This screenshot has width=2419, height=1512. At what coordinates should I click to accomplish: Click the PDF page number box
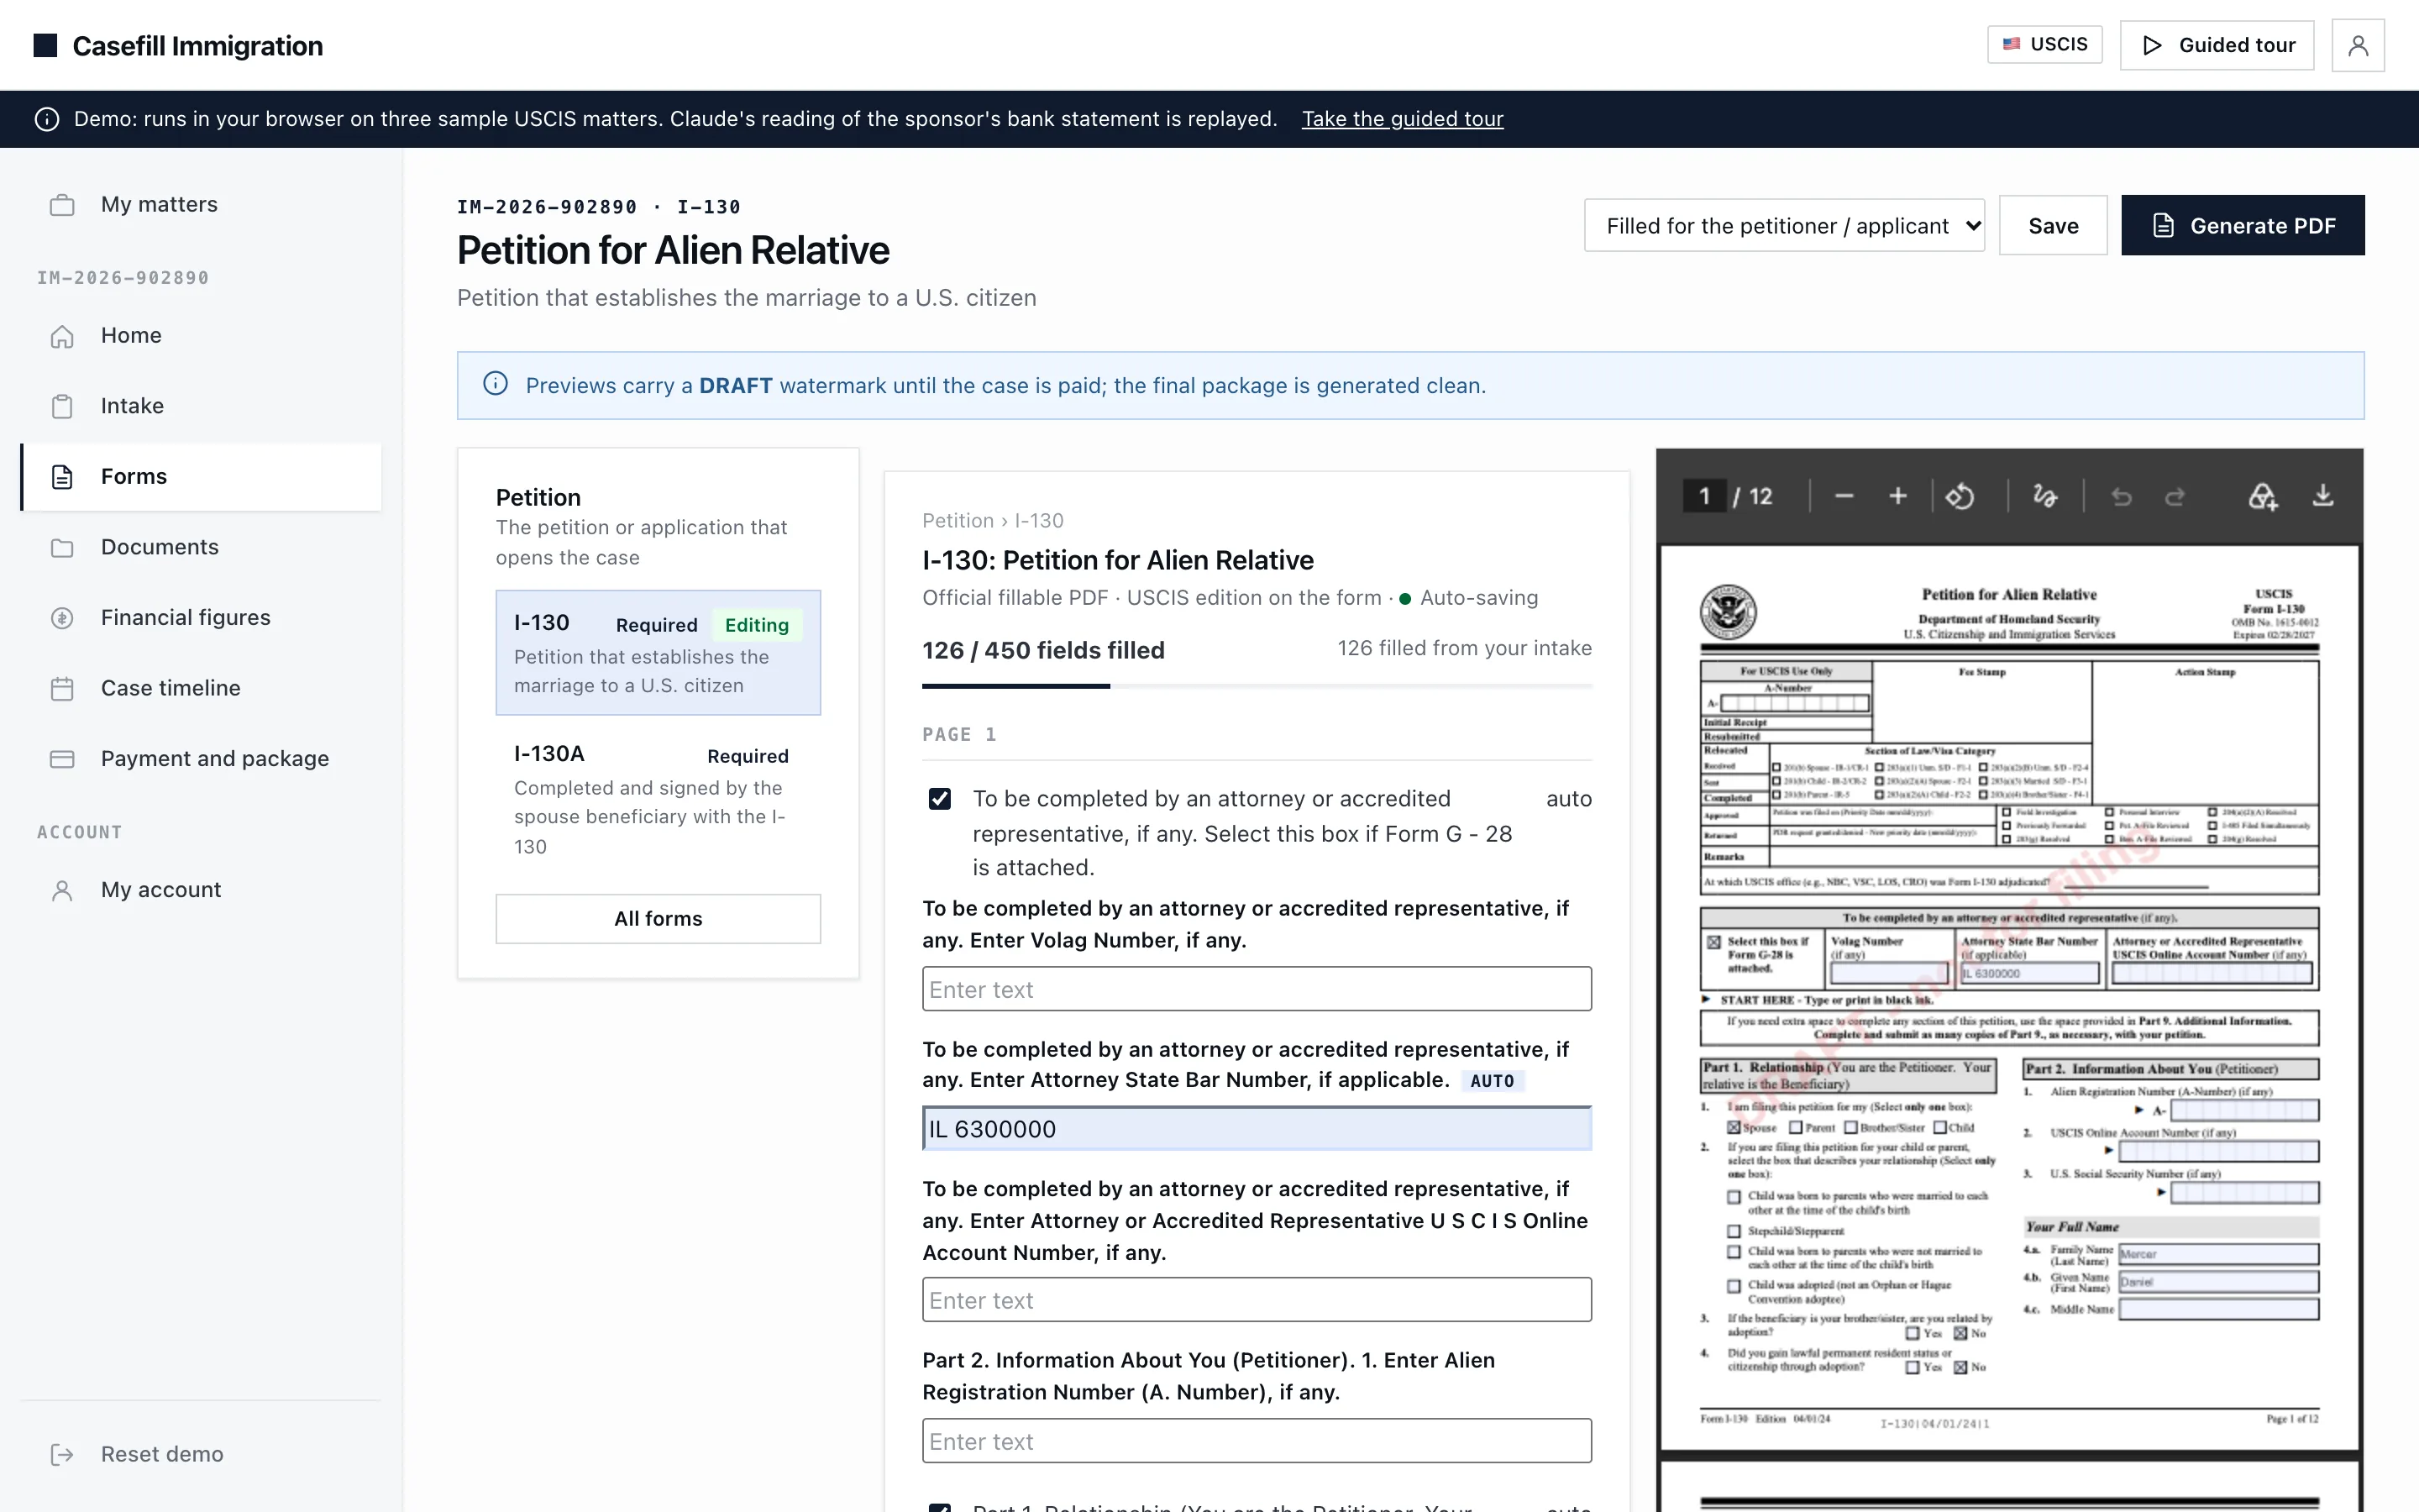[1703, 496]
